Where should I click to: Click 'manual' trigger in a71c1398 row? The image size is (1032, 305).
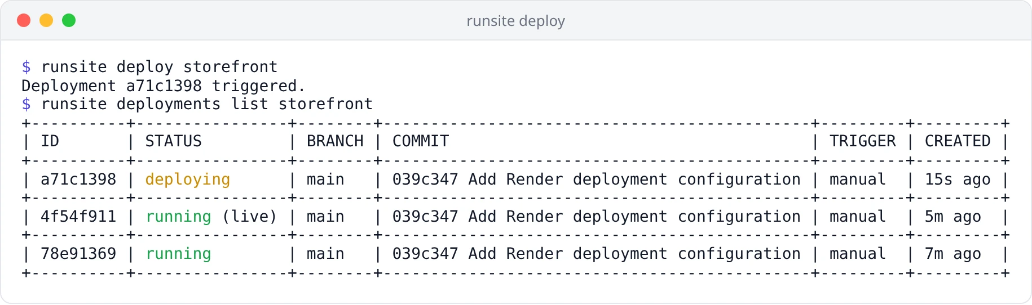(x=858, y=180)
